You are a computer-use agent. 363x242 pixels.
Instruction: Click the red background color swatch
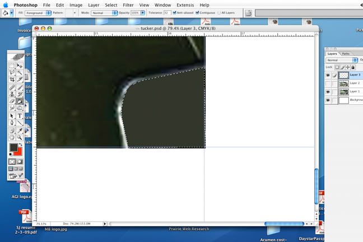[x=18, y=152]
